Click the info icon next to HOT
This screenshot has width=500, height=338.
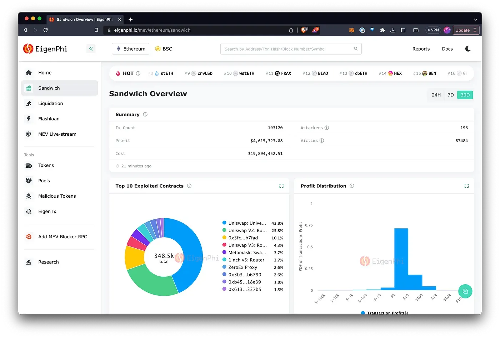point(138,73)
